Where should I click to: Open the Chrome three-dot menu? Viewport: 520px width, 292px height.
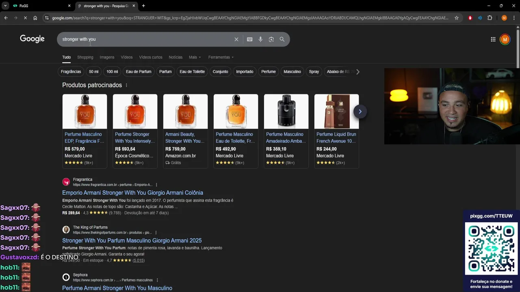514,18
